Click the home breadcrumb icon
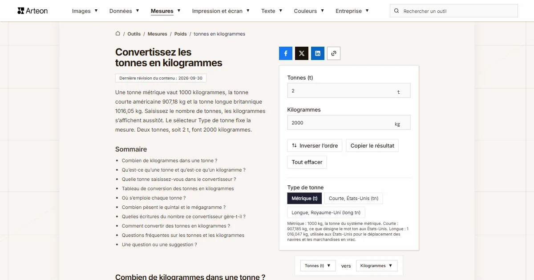Screen dimensions: 534x280 [118, 34]
